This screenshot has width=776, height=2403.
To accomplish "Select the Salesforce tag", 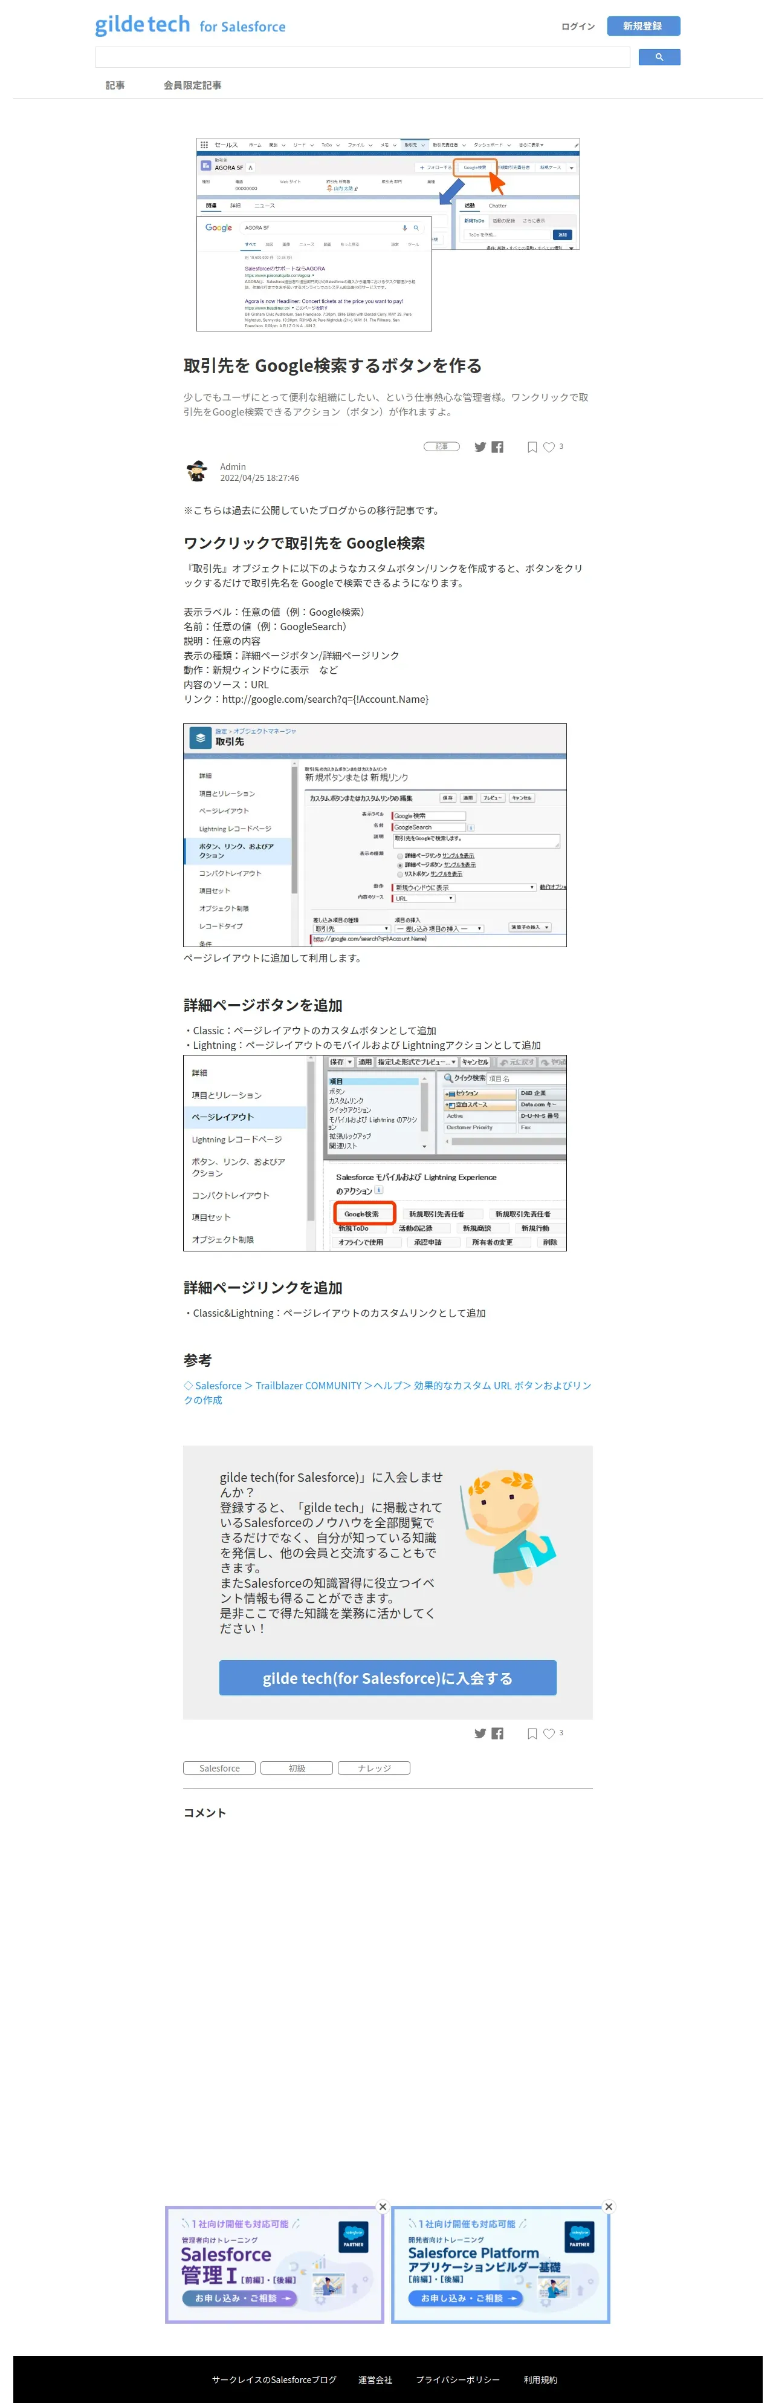I will coord(220,1768).
